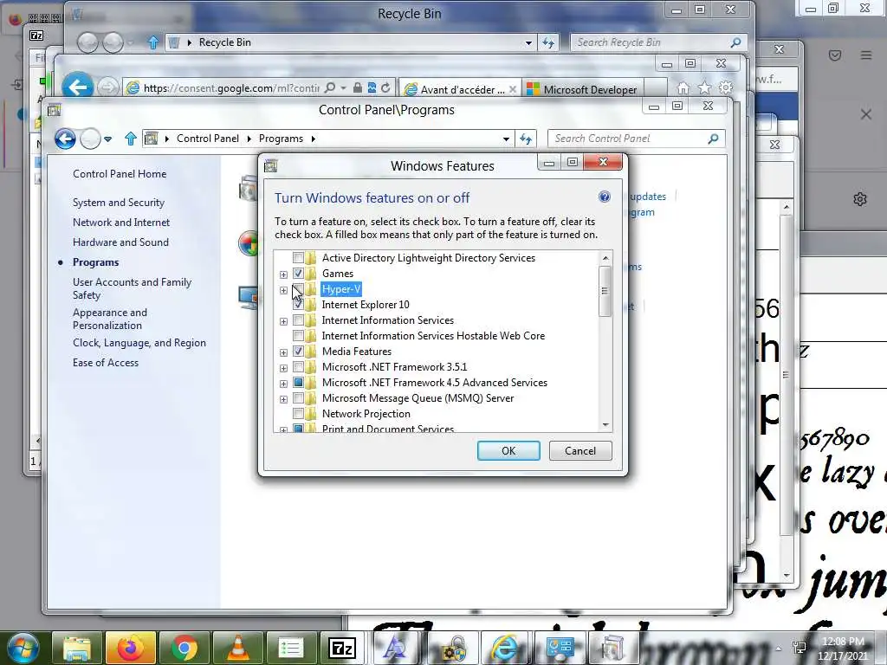Open File Explorer from taskbar

77,648
